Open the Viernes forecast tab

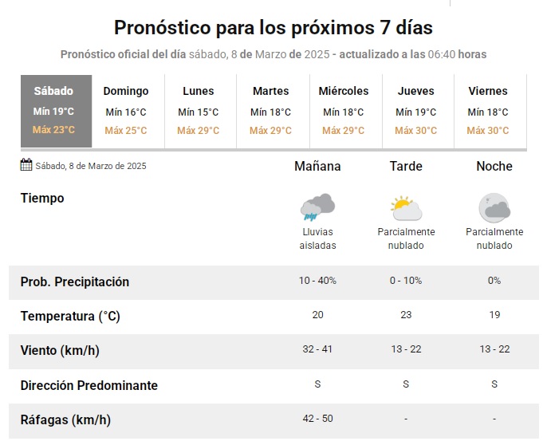(x=487, y=111)
